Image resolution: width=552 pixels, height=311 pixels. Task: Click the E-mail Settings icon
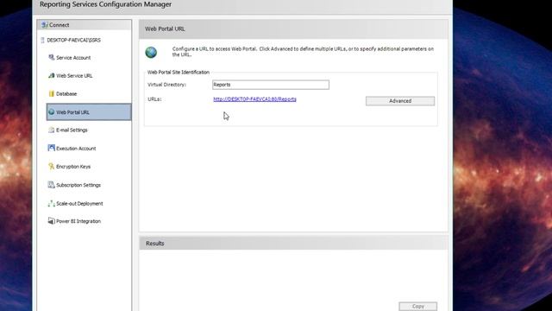coord(52,130)
